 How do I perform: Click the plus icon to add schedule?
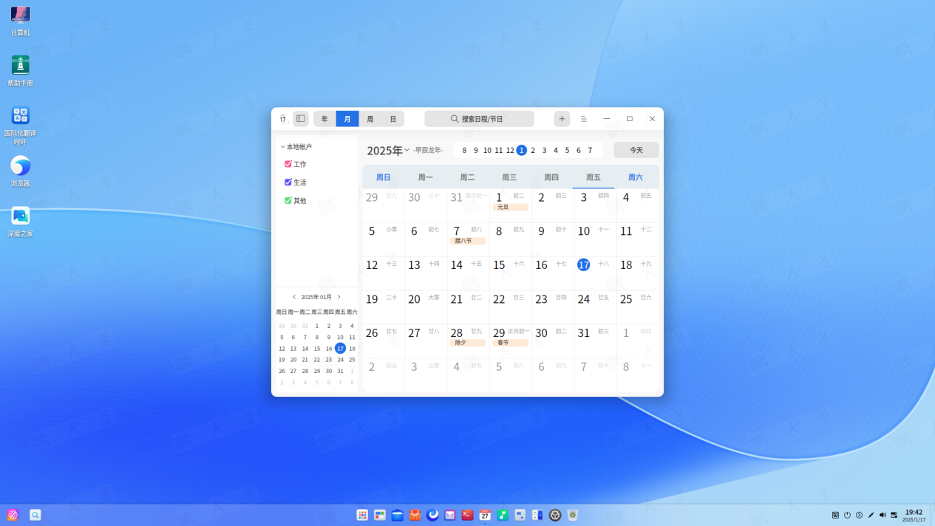[x=562, y=119]
